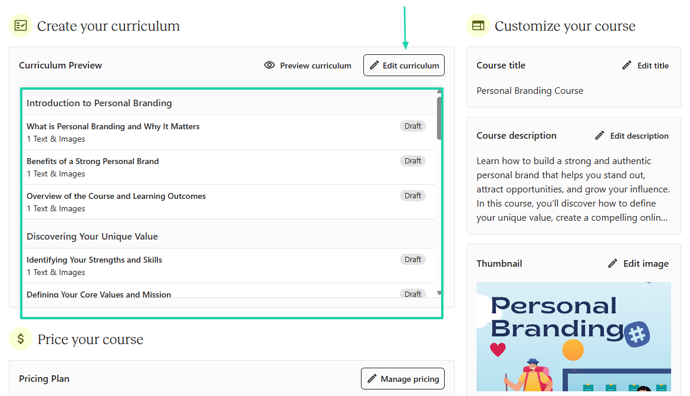Viewport: 690px width, 396px height.
Task: Click the Price your course dollar icon
Action: tap(21, 339)
